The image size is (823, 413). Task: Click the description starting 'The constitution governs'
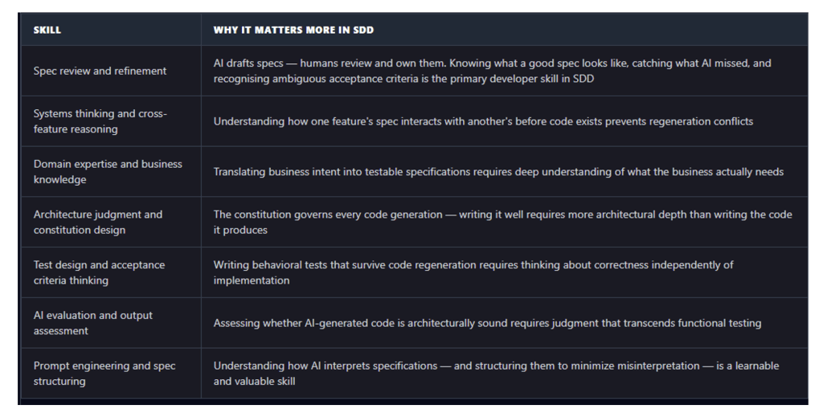click(502, 222)
